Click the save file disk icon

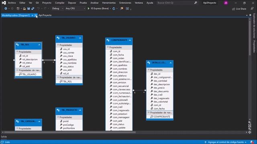(x=29, y=8)
